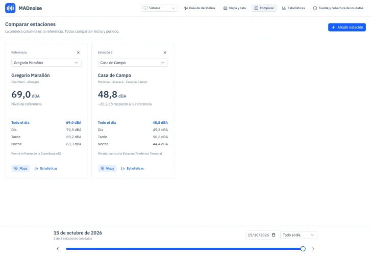Select Todo el día row in Gregorio Marañón
The image size is (371, 261).
[46, 122]
